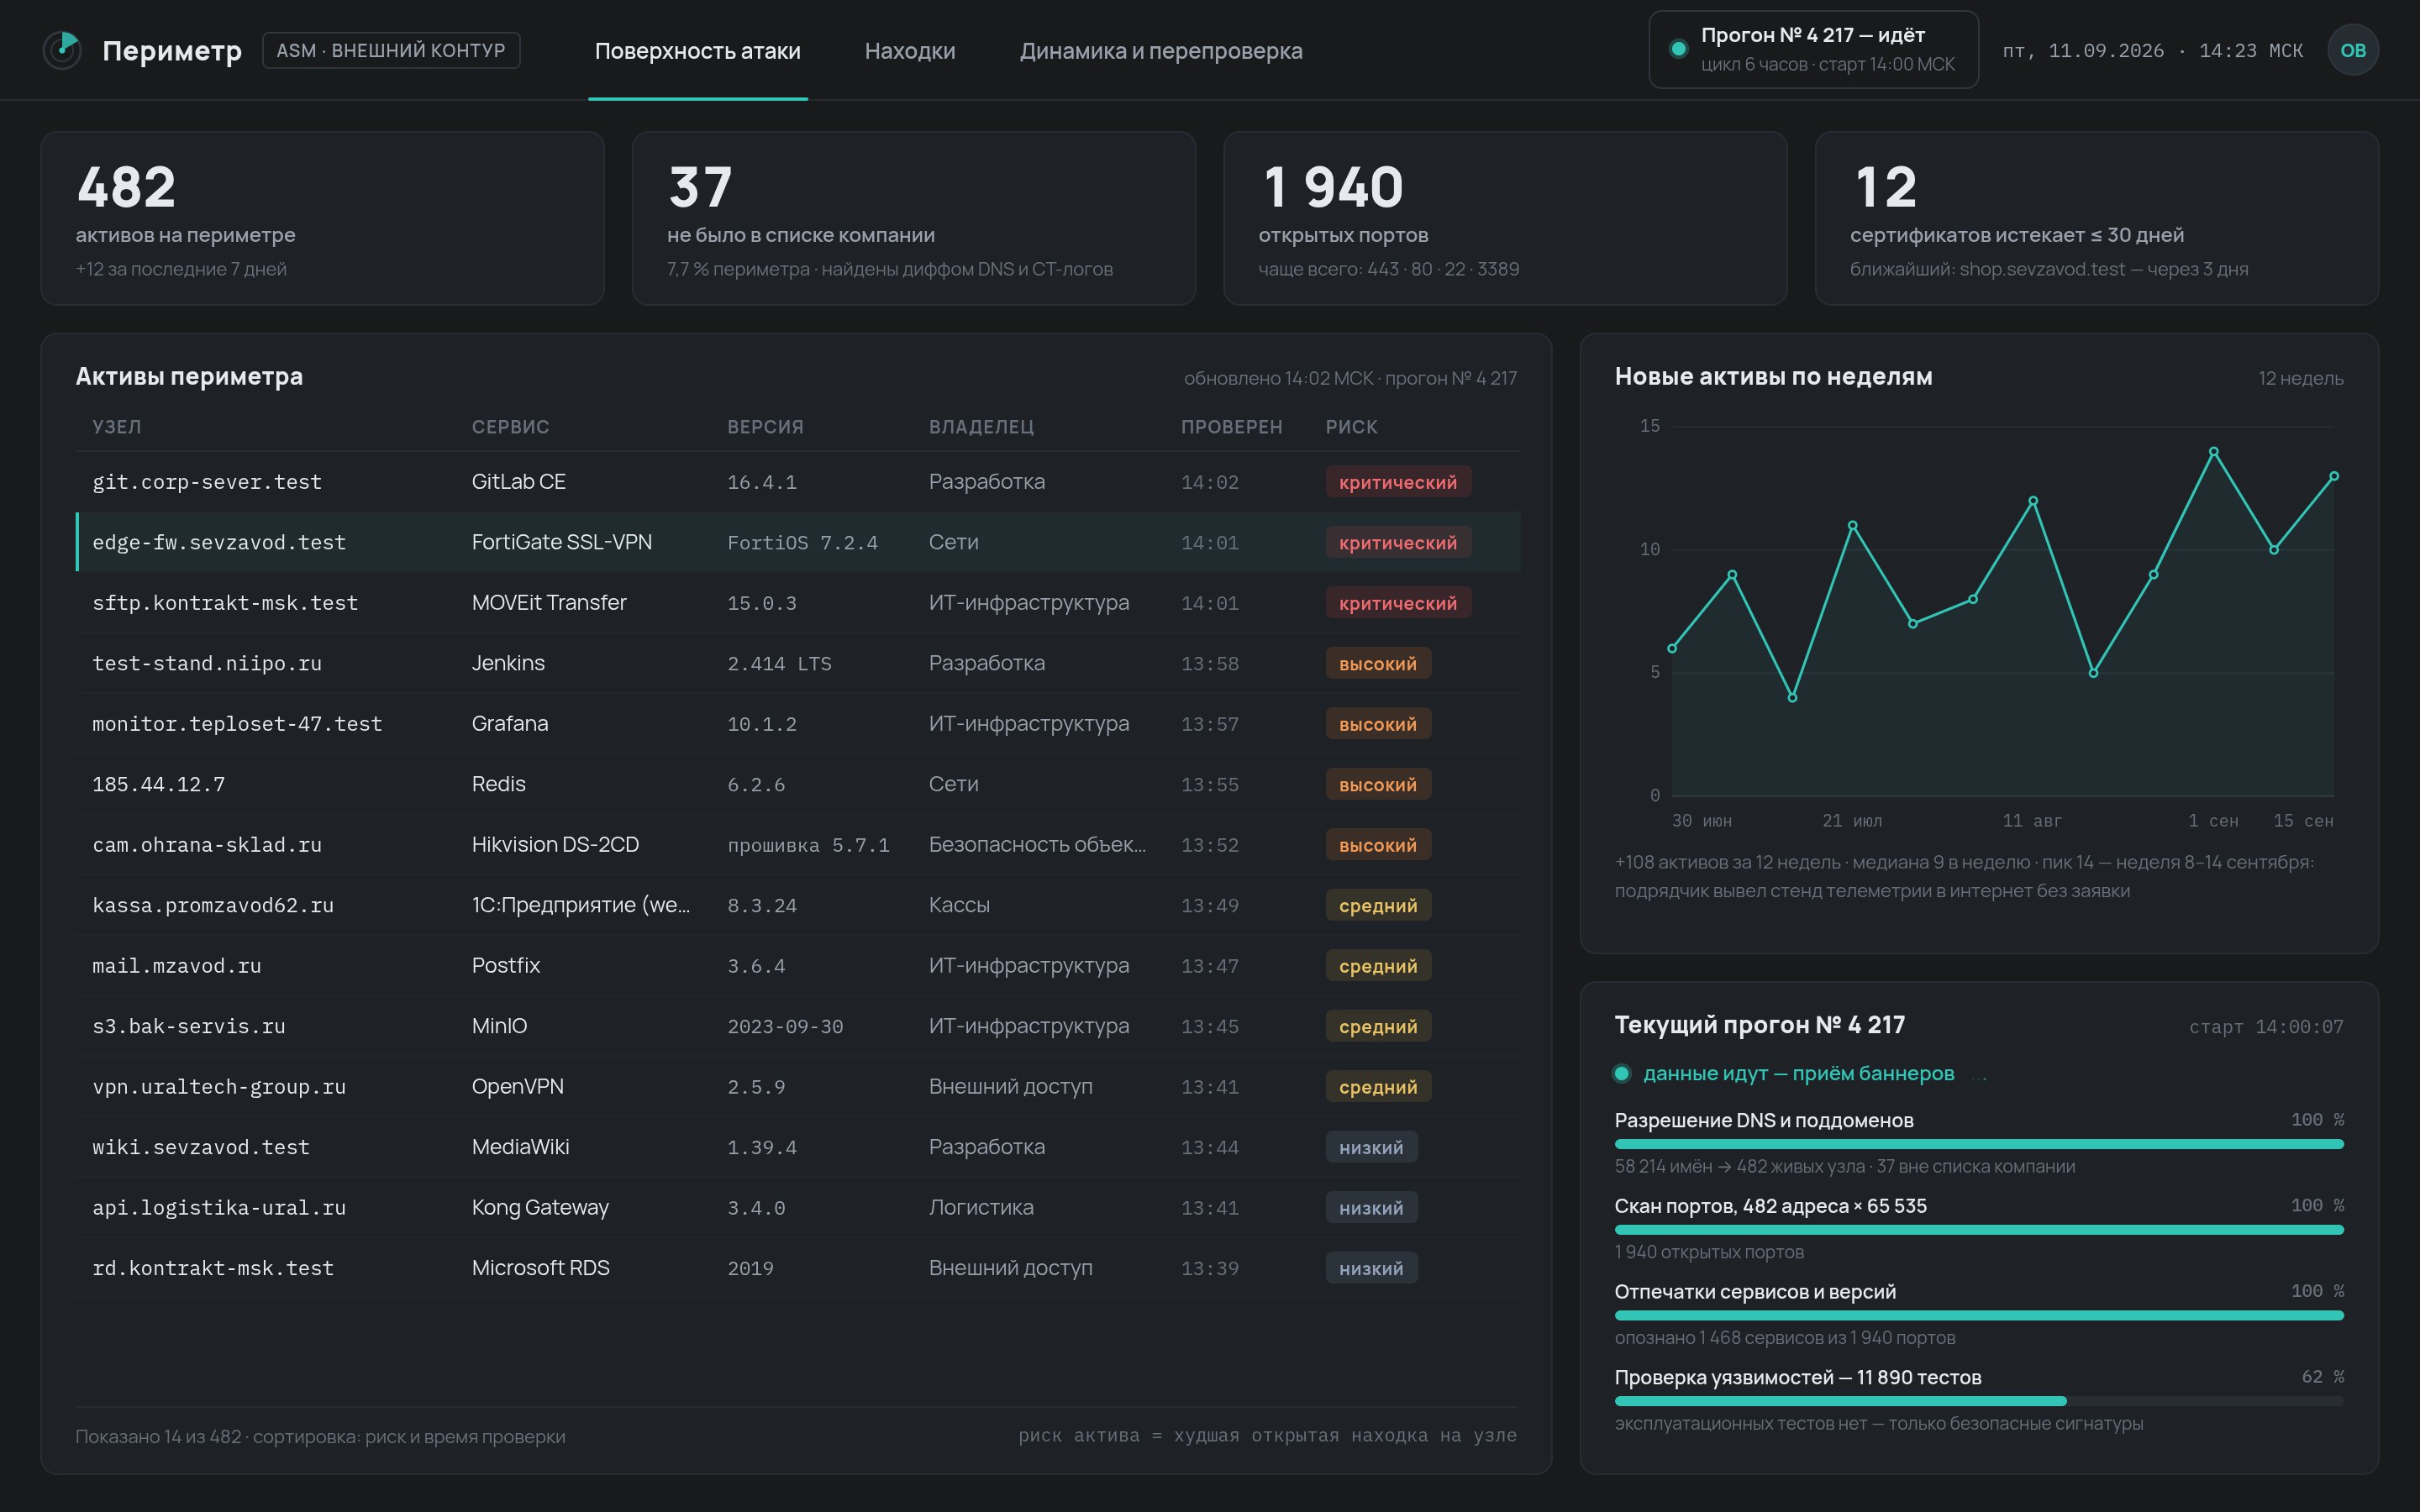
Task: Click the MinIO version 2023-09-30 cell
Action: [x=785, y=1027]
